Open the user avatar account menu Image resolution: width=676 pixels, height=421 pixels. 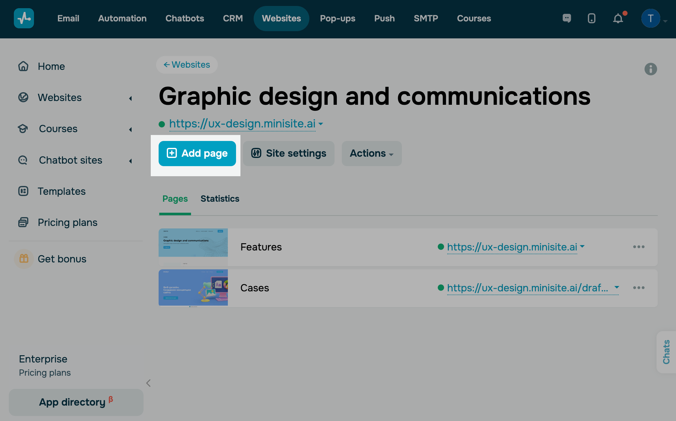coord(651,19)
